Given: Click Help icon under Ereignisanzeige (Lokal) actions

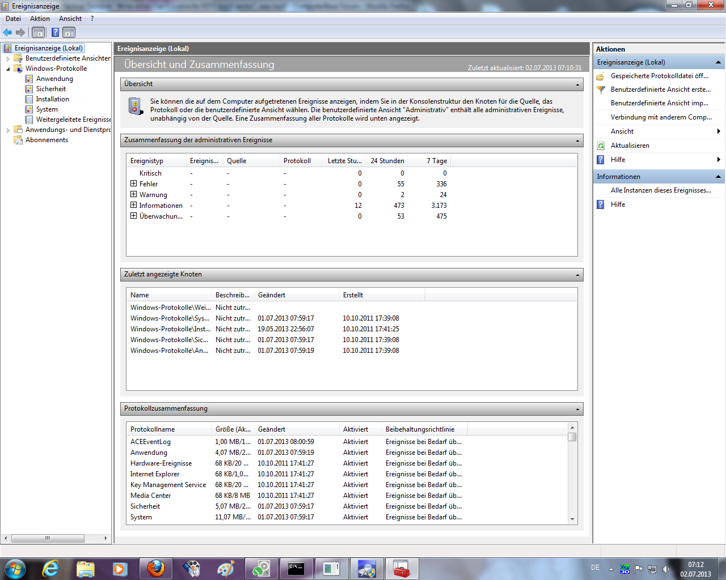Looking at the screenshot, I should tap(601, 160).
